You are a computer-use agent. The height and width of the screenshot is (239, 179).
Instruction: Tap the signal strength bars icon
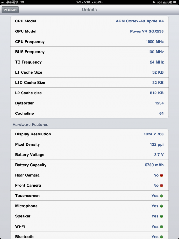(x=3, y=2)
